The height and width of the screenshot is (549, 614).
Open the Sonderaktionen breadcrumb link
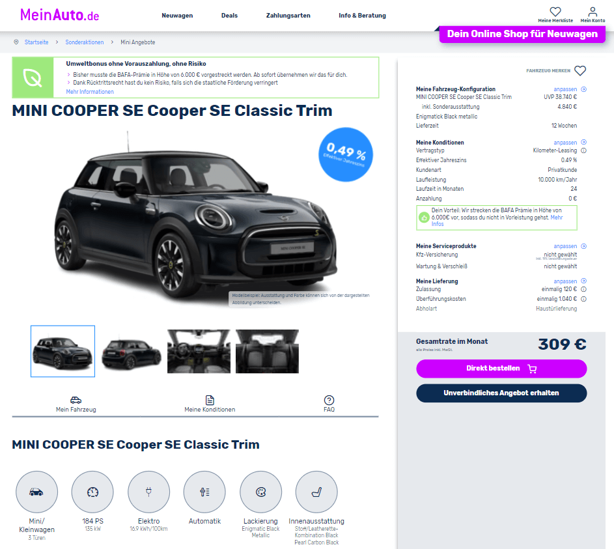tap(85, 42)
